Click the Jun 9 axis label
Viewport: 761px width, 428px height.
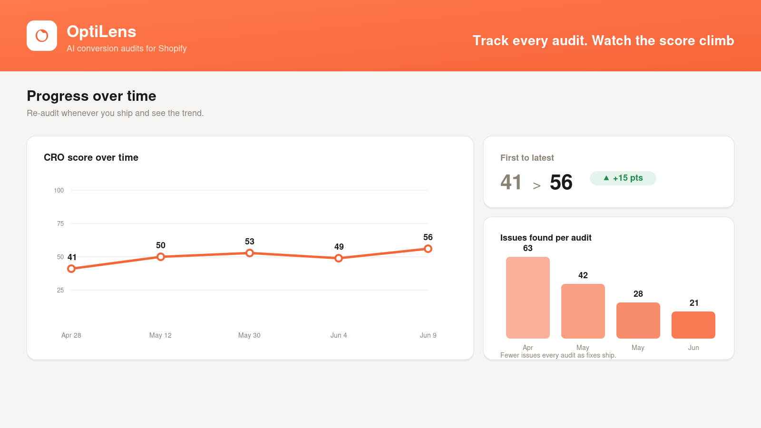pos(428,335)
